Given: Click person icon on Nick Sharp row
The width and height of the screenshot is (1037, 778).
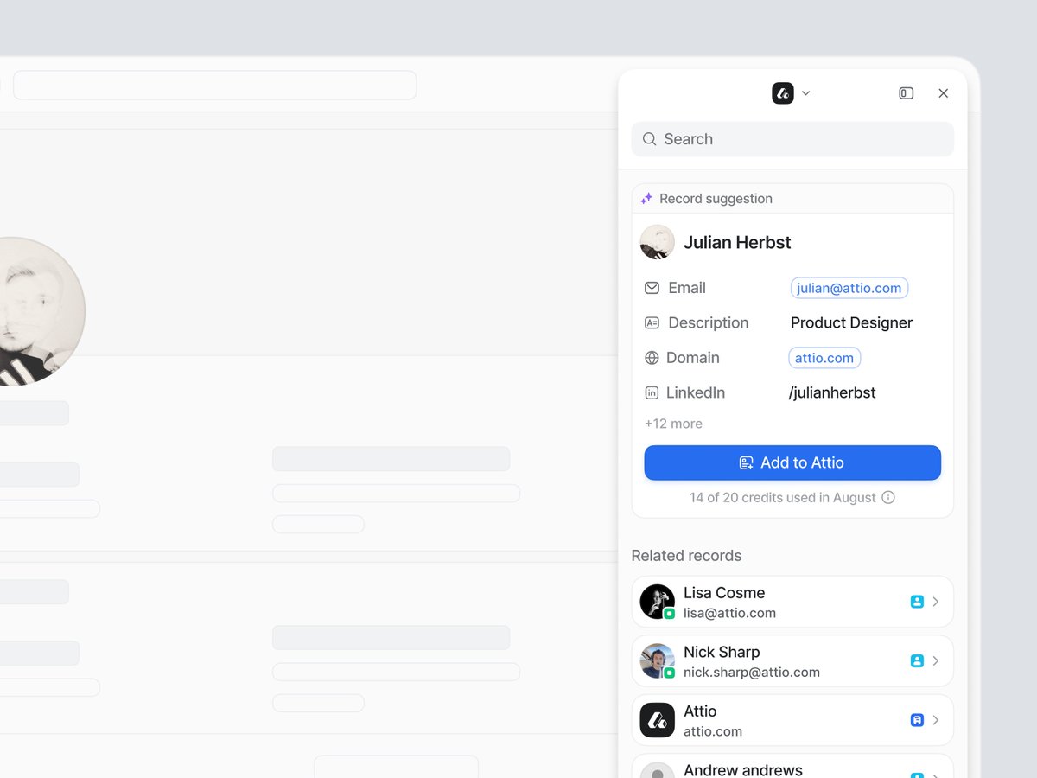Looking at the screenshot, I should click(x=917, y=661).
